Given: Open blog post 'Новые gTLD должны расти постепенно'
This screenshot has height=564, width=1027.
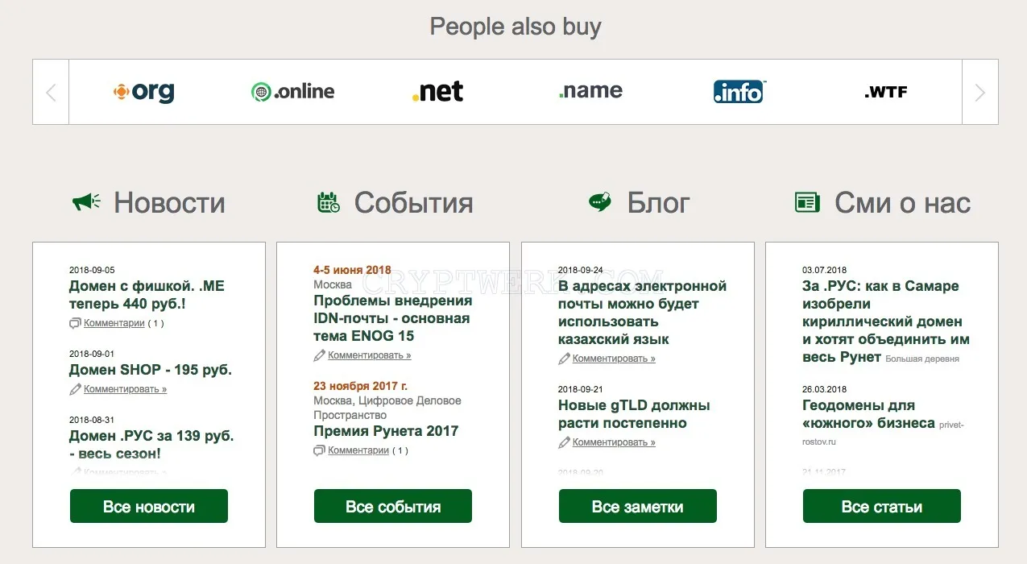Looking at the screenshot, I should click(x=634, y=414).
